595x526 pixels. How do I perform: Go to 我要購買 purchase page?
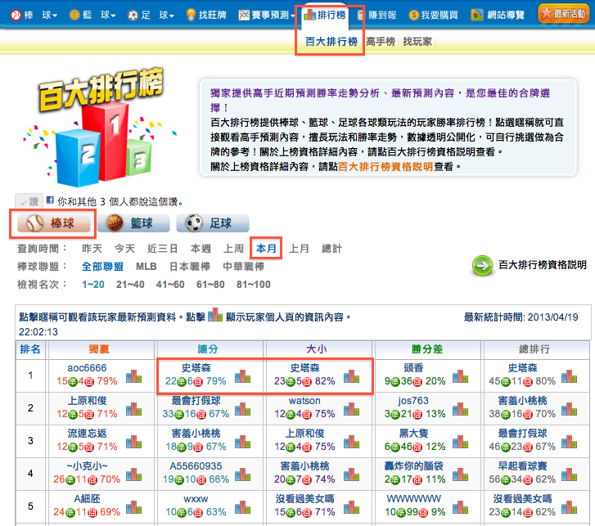click(x=433, y=16)
